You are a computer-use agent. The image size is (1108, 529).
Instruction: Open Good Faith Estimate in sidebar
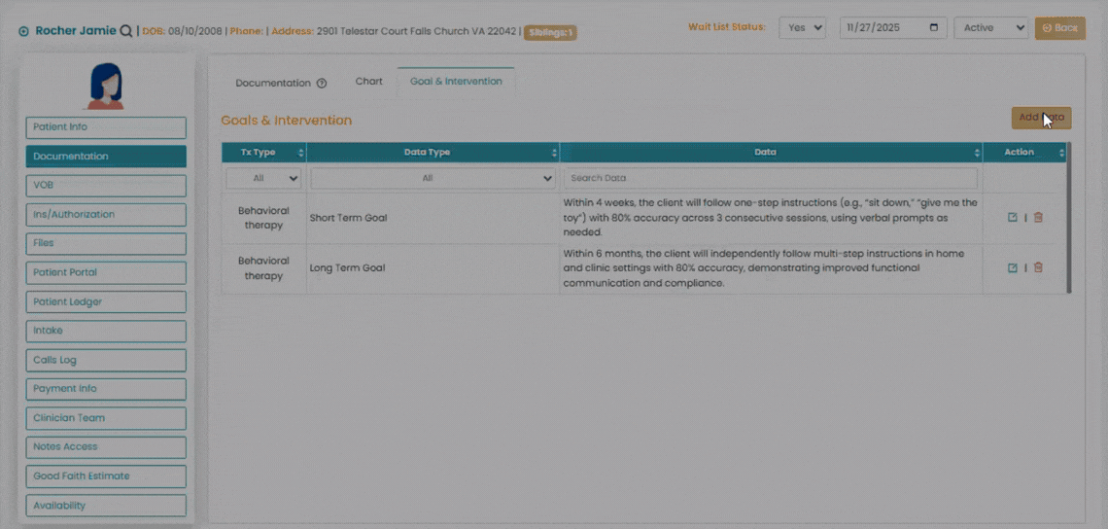click(106, 476)
